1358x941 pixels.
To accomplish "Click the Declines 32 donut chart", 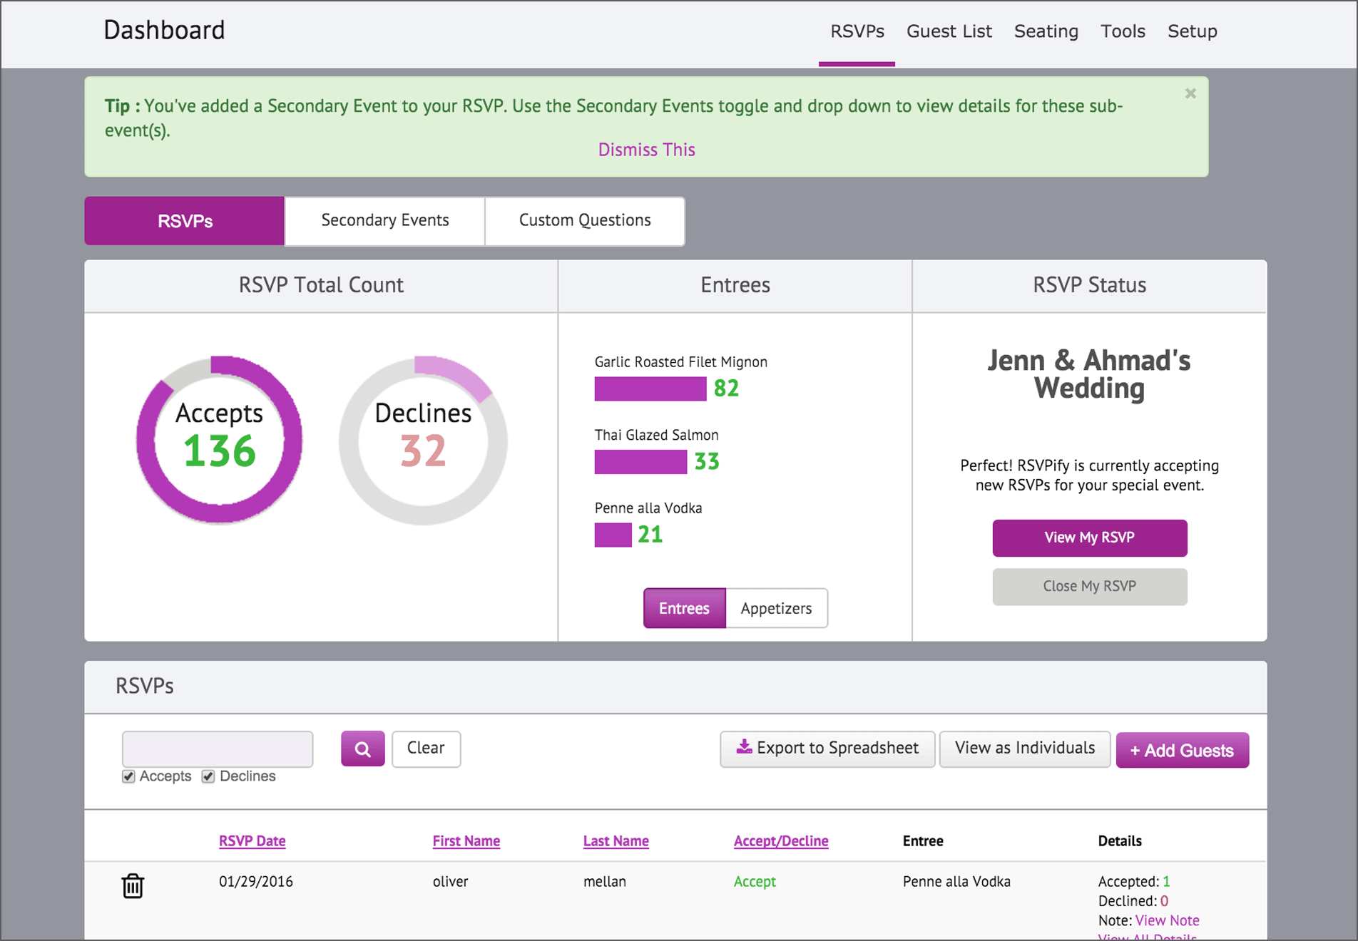I will [423, 440].
